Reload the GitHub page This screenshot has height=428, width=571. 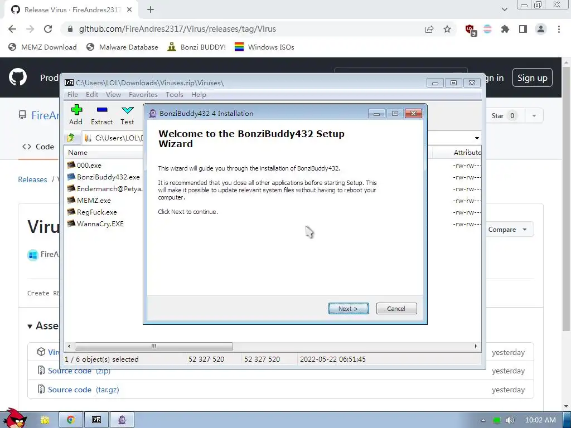coord(48,29)
